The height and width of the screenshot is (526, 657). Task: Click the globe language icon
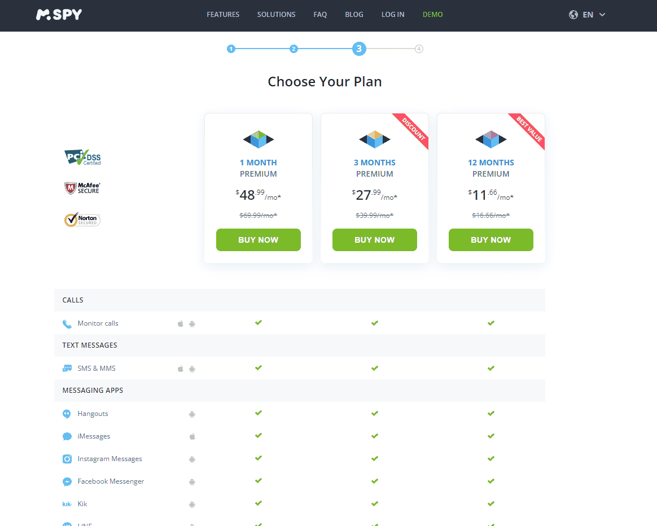point(573,15)
